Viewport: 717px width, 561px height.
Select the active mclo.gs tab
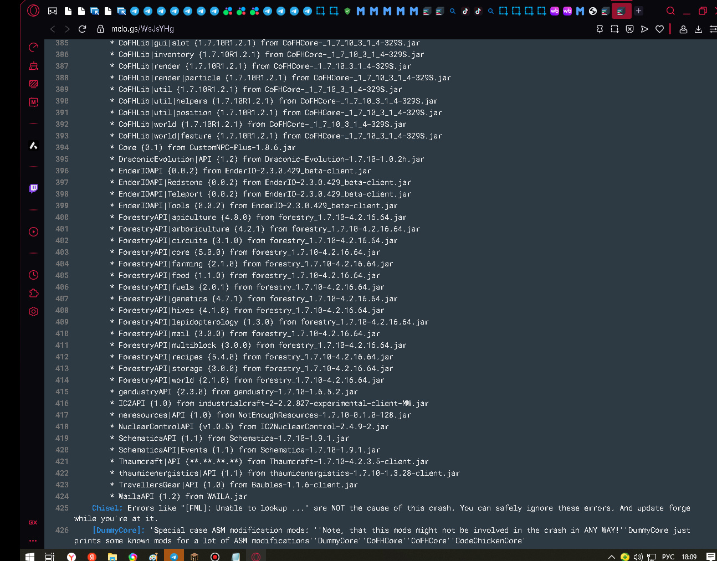point(621,11)
